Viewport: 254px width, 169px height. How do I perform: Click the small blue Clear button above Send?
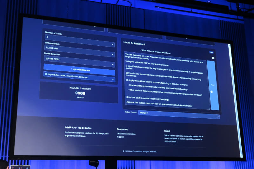(211, 52)
